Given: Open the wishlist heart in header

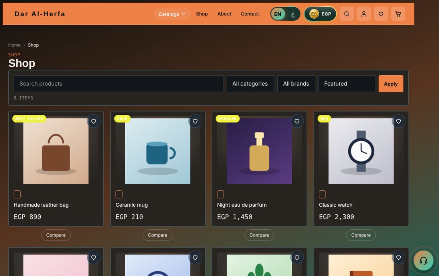Looking at the screenshot, I should pyautogui.click(x=381, y=14).
